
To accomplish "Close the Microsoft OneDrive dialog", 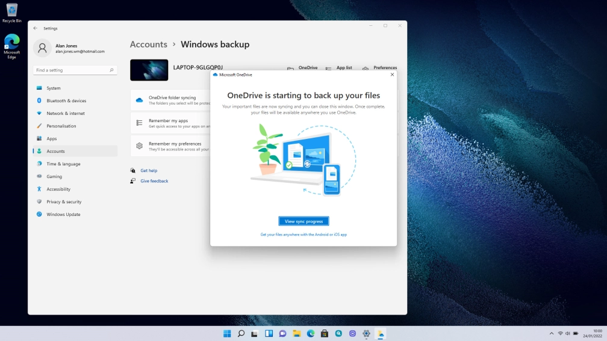I will 392,75.
